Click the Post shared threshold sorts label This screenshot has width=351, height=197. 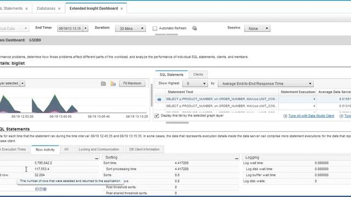point(127,193)
